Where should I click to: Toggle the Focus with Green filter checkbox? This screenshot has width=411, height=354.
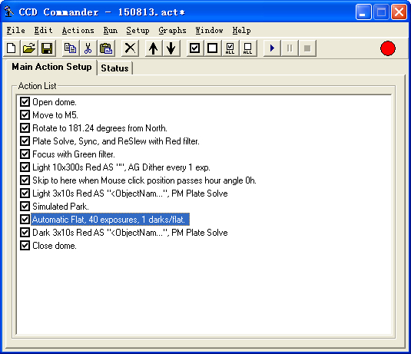(25, 154)
